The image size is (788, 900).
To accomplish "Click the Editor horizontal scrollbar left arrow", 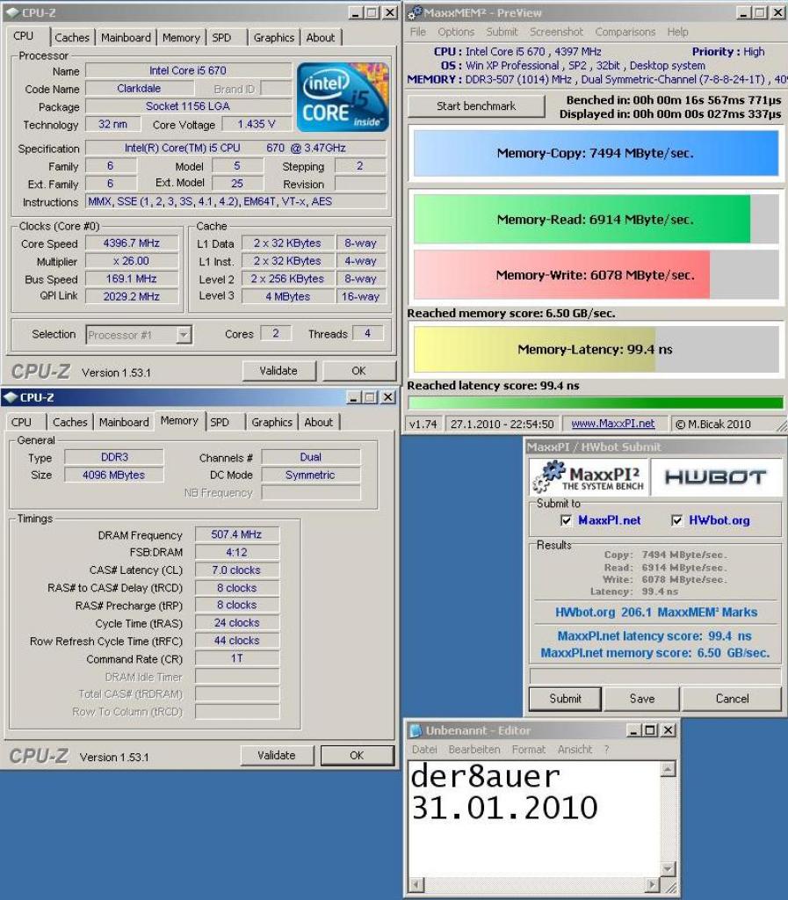I will (x=416, y=884).
